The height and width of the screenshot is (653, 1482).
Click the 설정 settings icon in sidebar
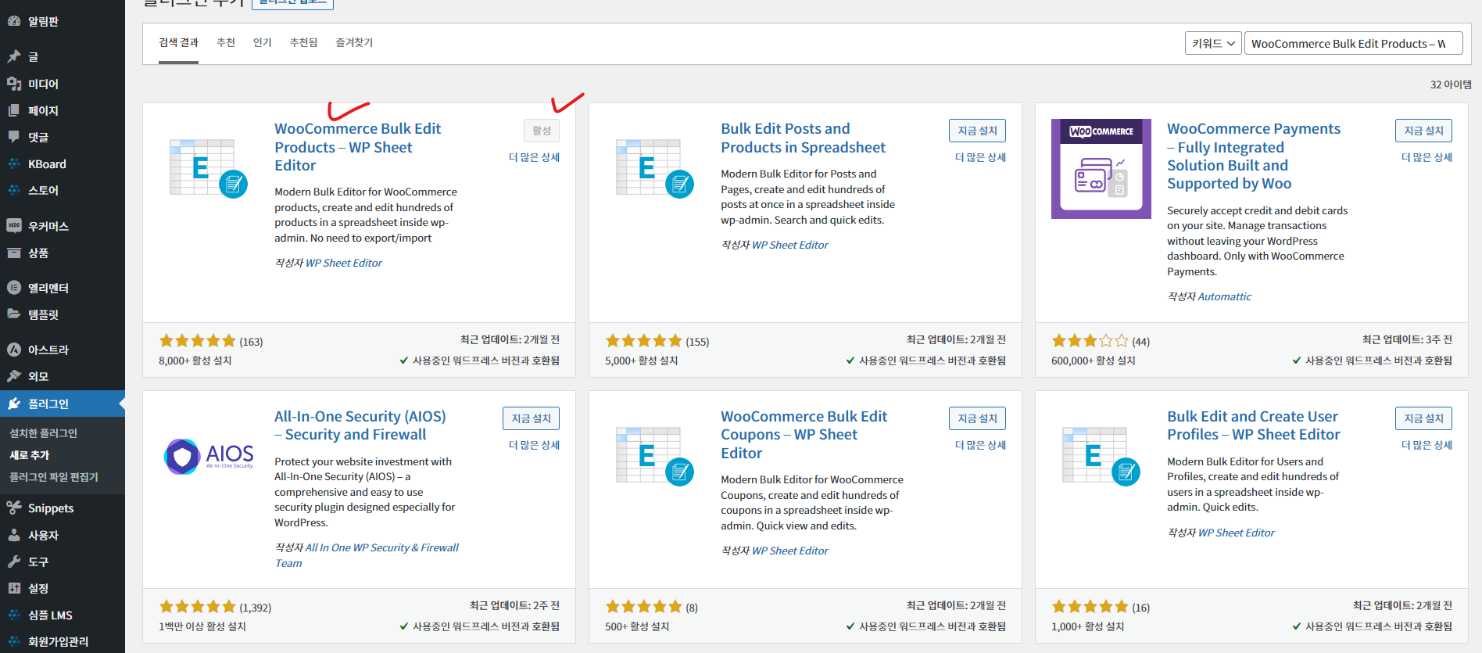tap(14, 588)
